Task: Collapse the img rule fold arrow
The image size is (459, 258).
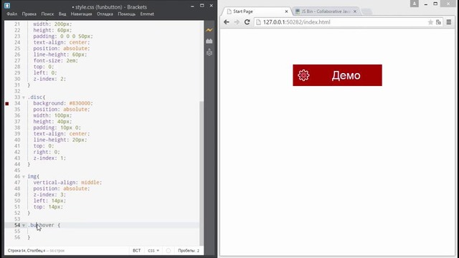Action: pyautogui.click(x=24, y=177)
